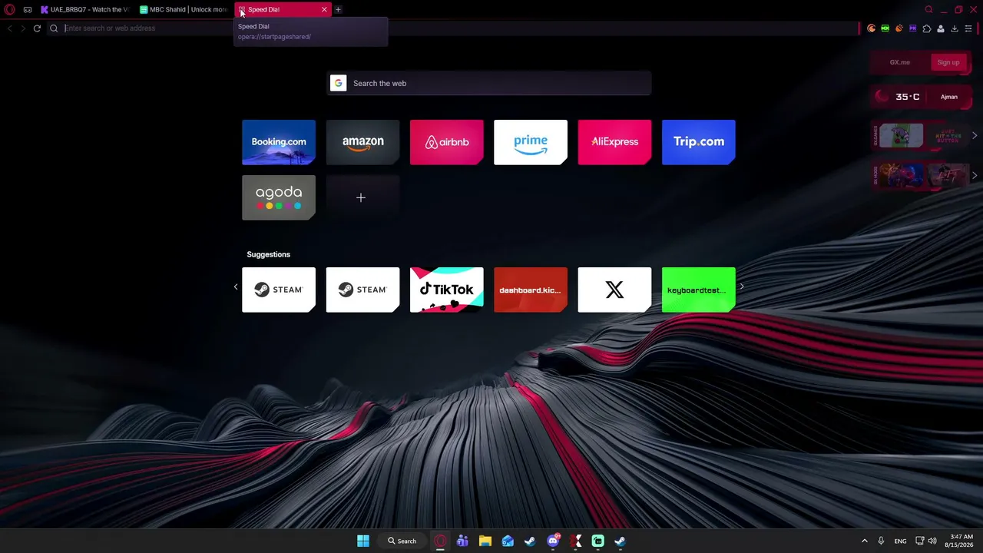Click the Opera GX taskbar icon
Viewport: 983px width, 553px height.
[440, 541]
